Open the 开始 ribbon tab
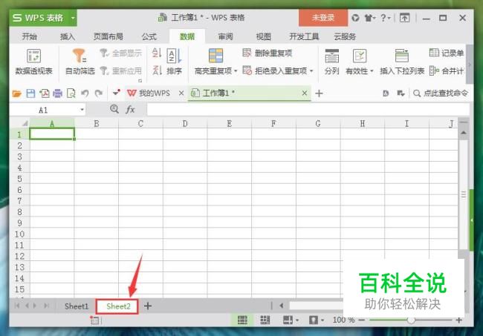Viewport: 483px width, 336px height. [x=30, y=36]
